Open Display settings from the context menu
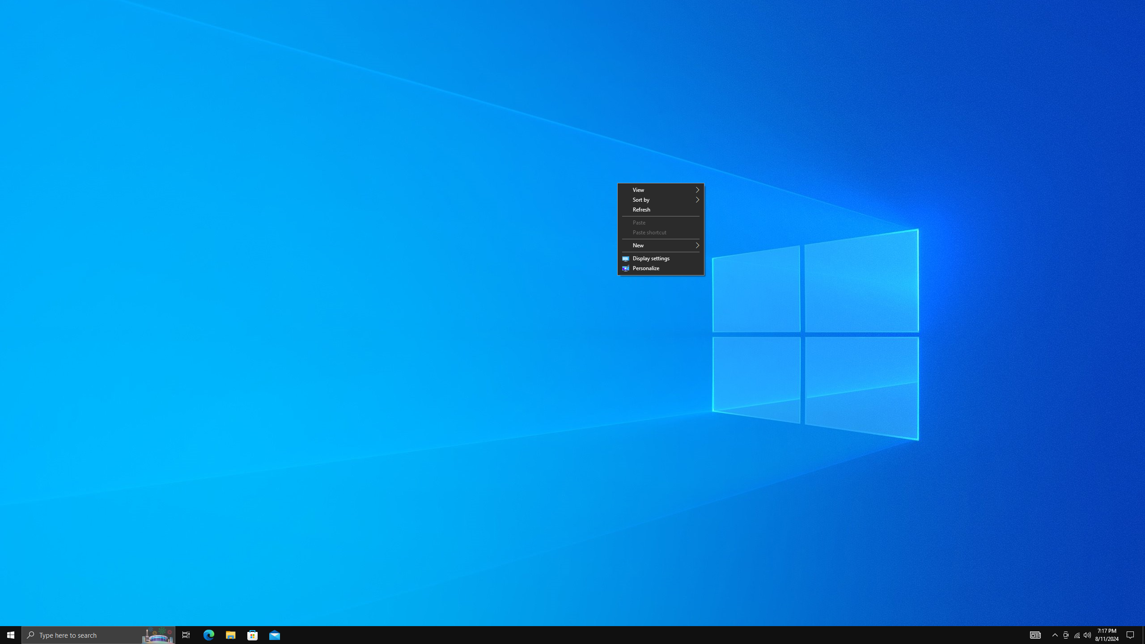The image size is (1145, 644). pos(661,258)
